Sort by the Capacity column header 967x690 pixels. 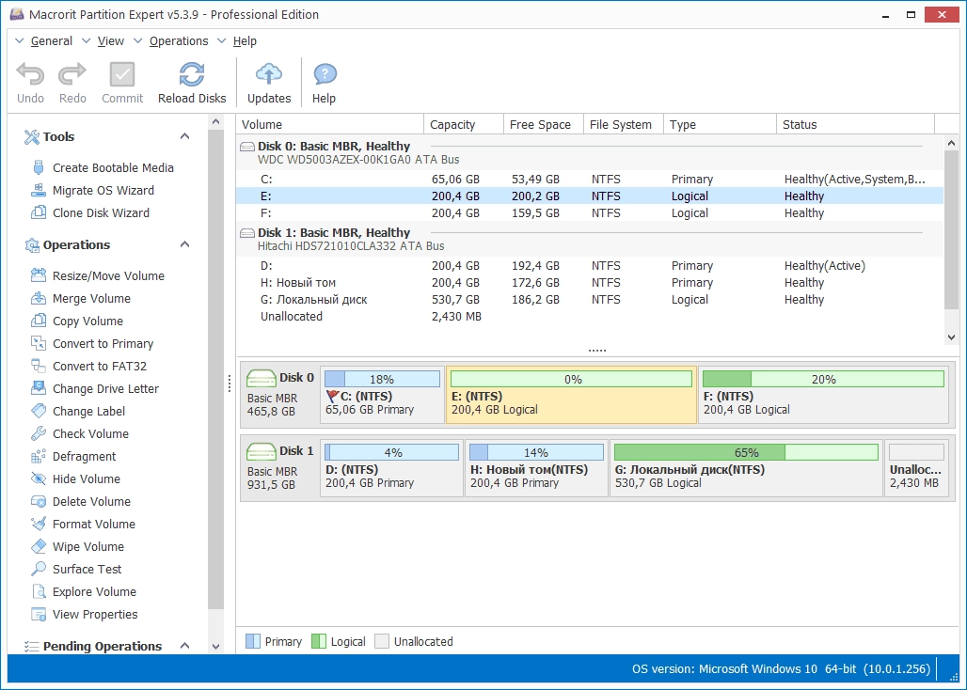click(464, 124)
